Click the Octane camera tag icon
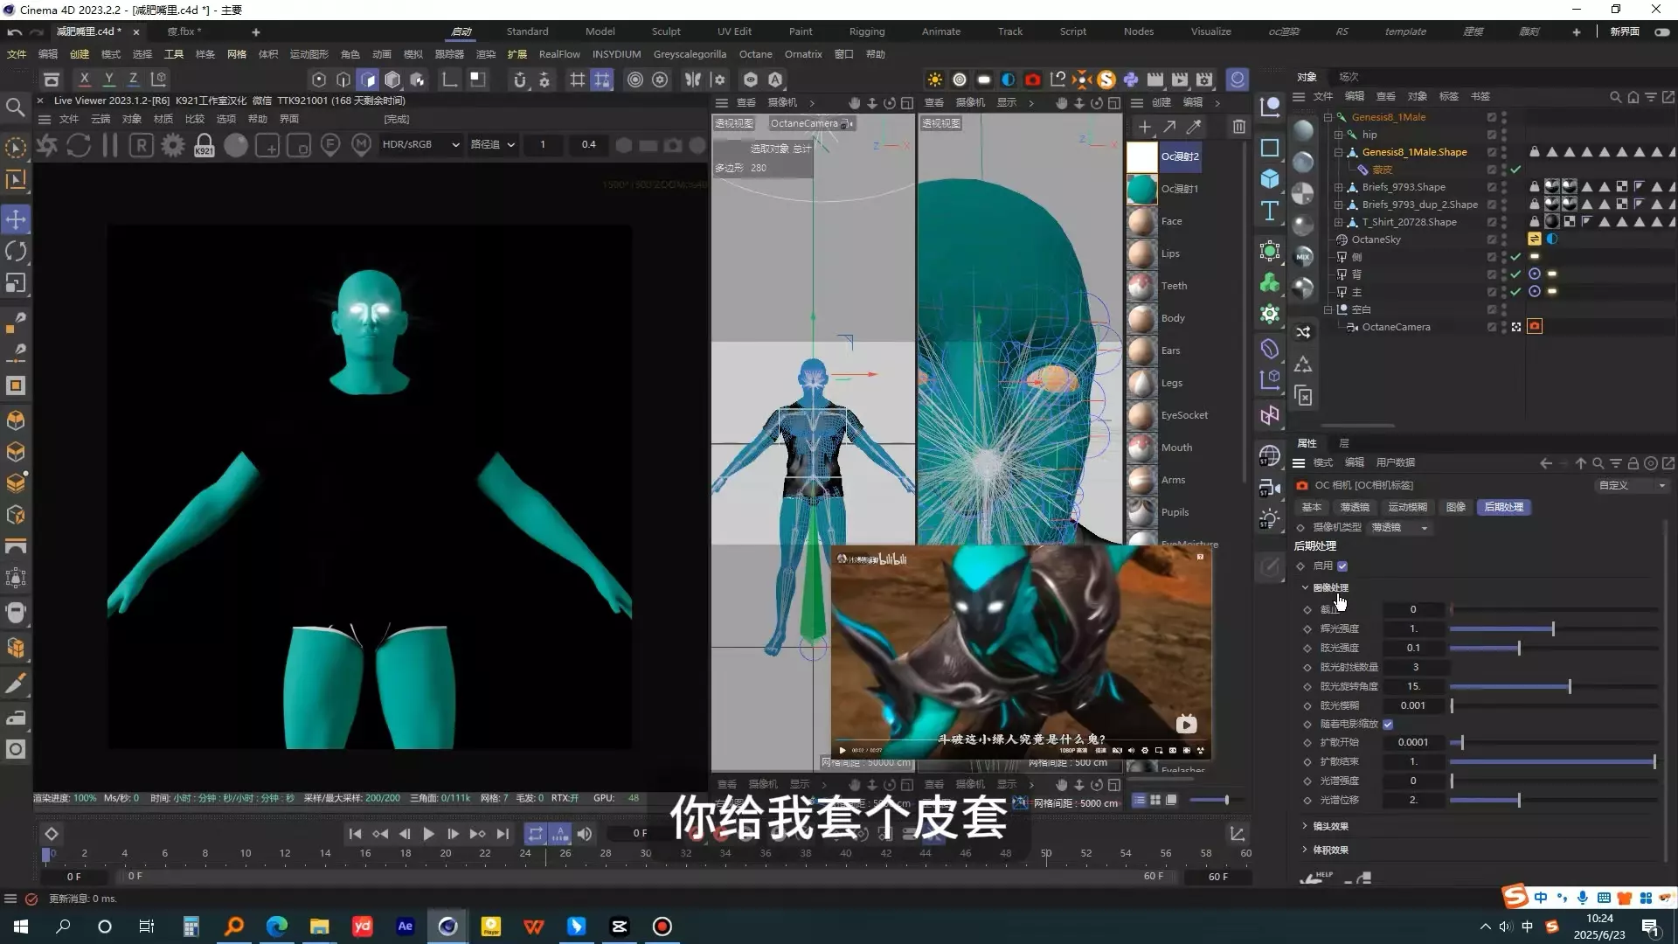Screen dimensions: 1678x944 [1535, 327]
